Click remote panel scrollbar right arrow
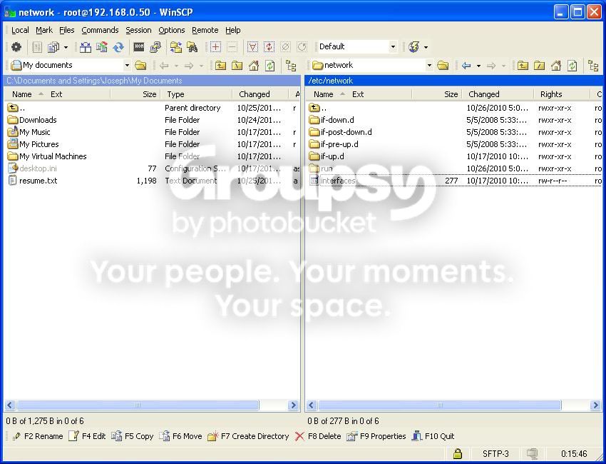The image size is (606, 464). [595, 405]
